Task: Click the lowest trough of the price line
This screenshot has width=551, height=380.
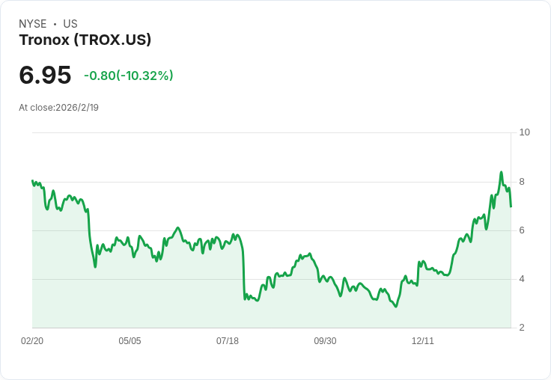Action: [396, 307]
